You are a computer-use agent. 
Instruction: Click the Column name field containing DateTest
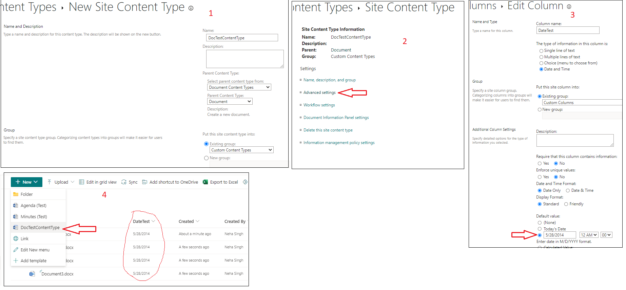pos(568,30)
